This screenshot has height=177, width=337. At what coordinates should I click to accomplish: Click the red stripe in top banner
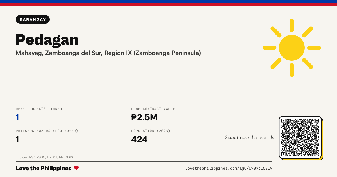pos(168,4)
